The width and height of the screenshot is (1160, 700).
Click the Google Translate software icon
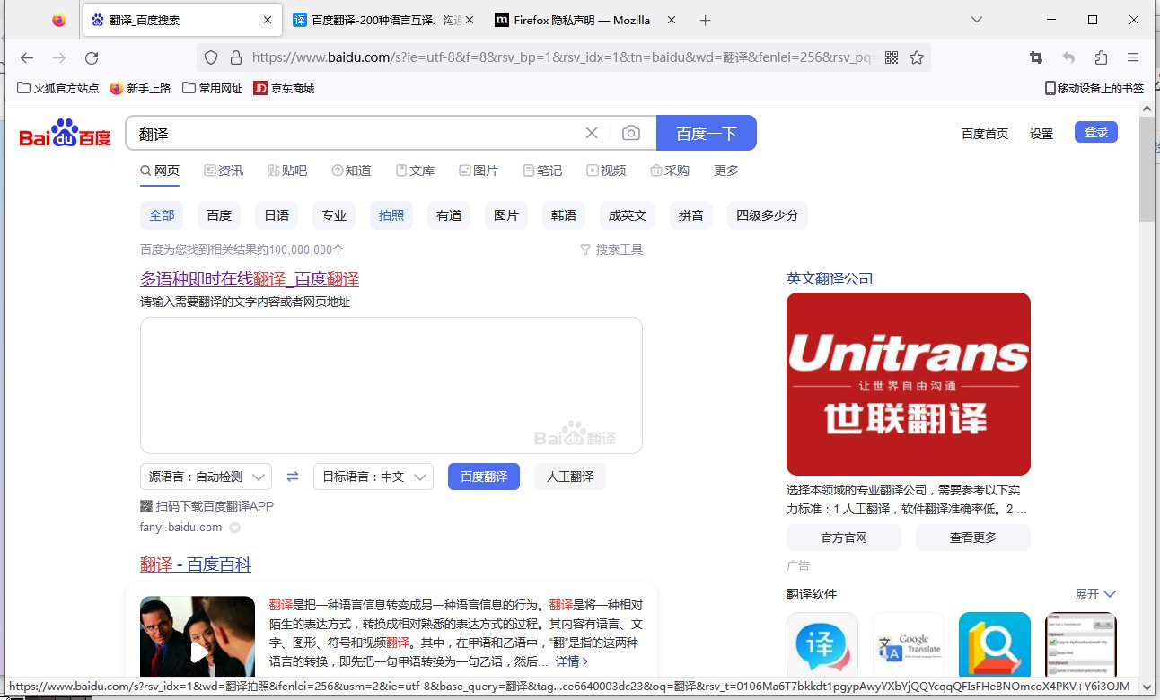(909, 645)
